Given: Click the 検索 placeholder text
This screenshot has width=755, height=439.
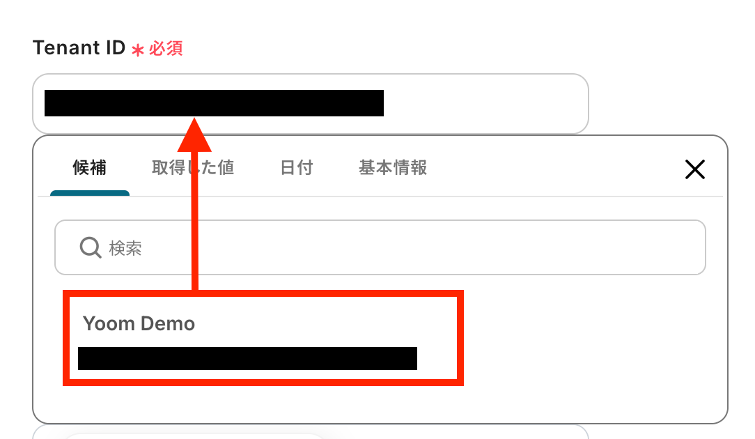Looking at the screenshot, I should [x=125, y=248].
